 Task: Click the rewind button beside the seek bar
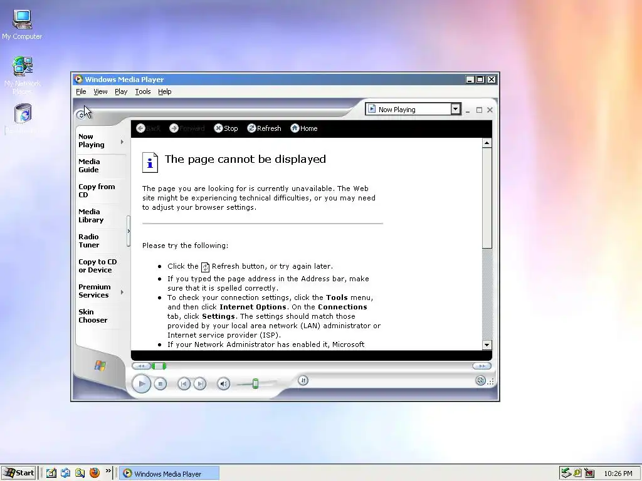[141, 366]
